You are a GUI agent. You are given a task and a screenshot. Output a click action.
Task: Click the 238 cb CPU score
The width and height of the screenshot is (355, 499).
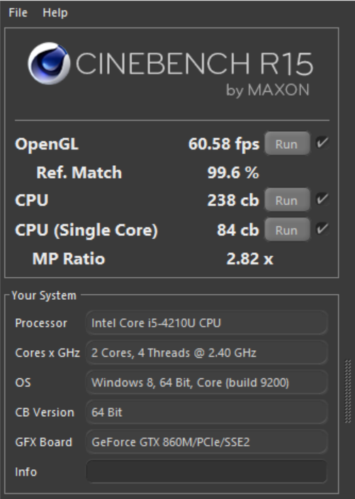233,200
